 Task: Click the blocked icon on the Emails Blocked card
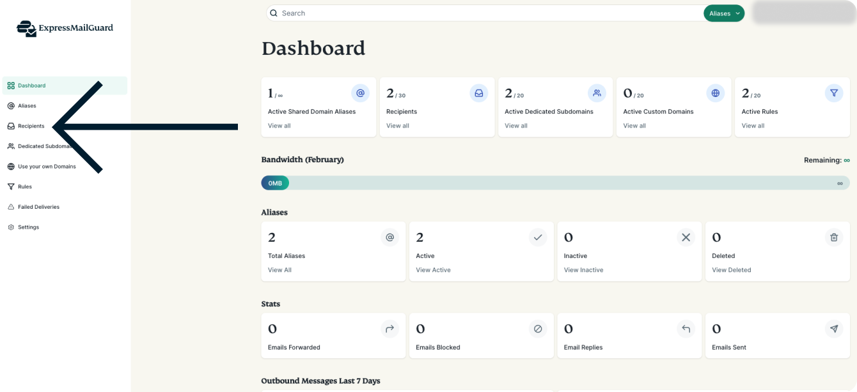pos(538,329)
